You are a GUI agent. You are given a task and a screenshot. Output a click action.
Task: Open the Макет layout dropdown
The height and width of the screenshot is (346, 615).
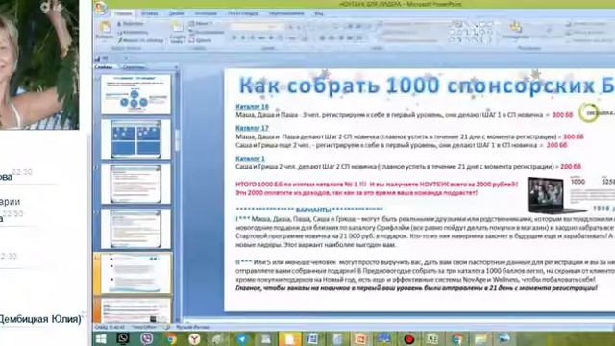point(201,24)
